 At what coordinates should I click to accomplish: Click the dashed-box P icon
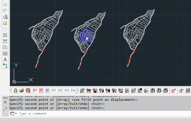coord(47,90)
